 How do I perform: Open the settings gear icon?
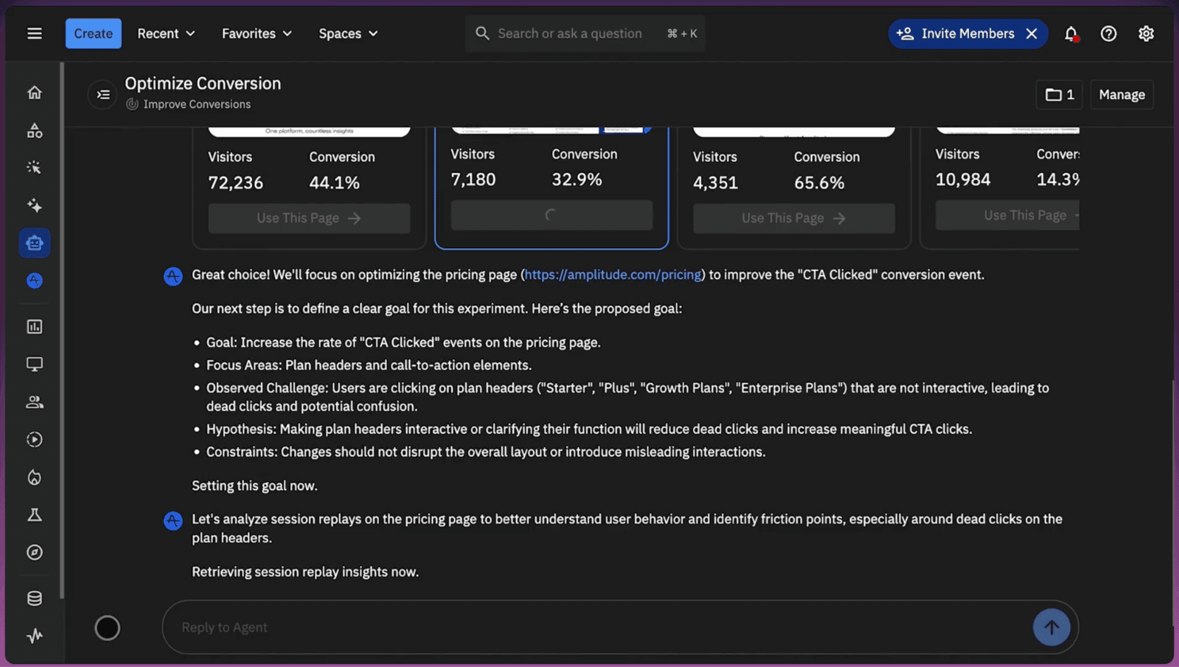(1146, 34)
